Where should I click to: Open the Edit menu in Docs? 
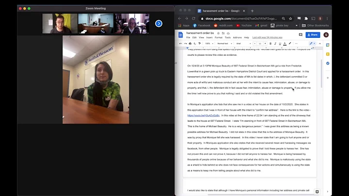pos(194,37)
